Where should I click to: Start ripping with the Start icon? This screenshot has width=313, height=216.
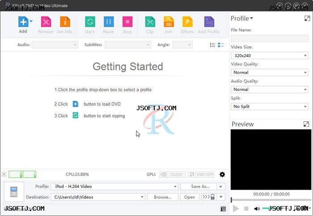pos(90,22)
